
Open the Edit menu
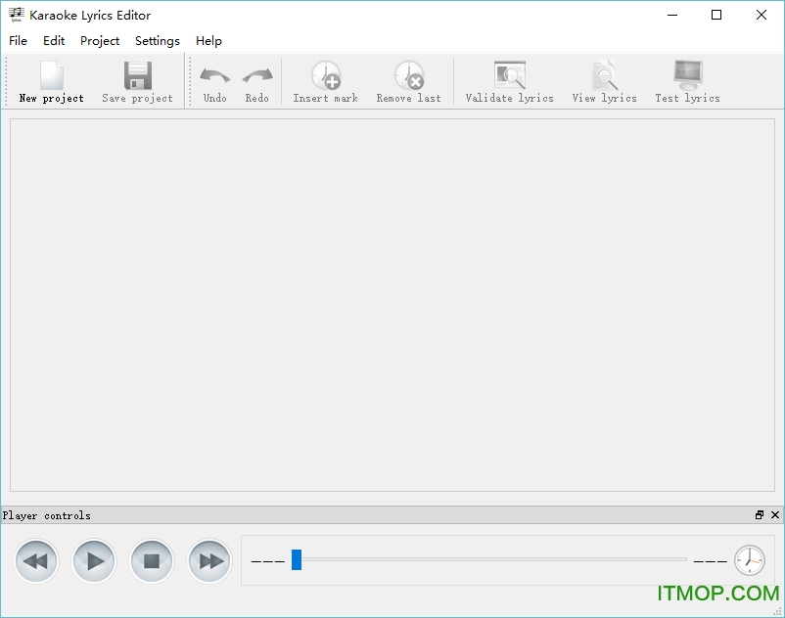coord(54,41)
